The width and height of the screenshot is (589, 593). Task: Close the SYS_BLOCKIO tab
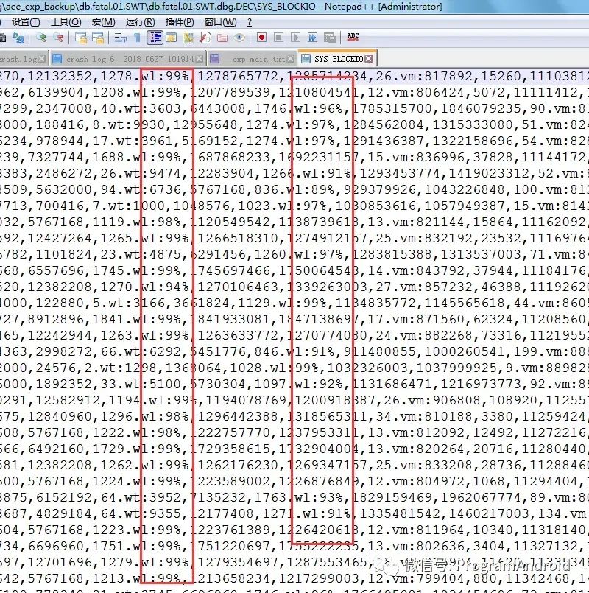coord(369,59)
